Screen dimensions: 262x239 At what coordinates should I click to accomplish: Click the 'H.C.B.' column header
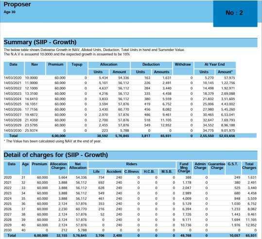coord(149,171)
